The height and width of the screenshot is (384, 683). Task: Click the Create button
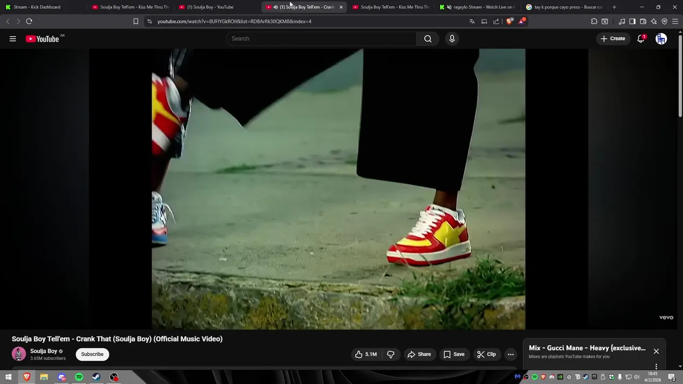(x=613, y=38)
